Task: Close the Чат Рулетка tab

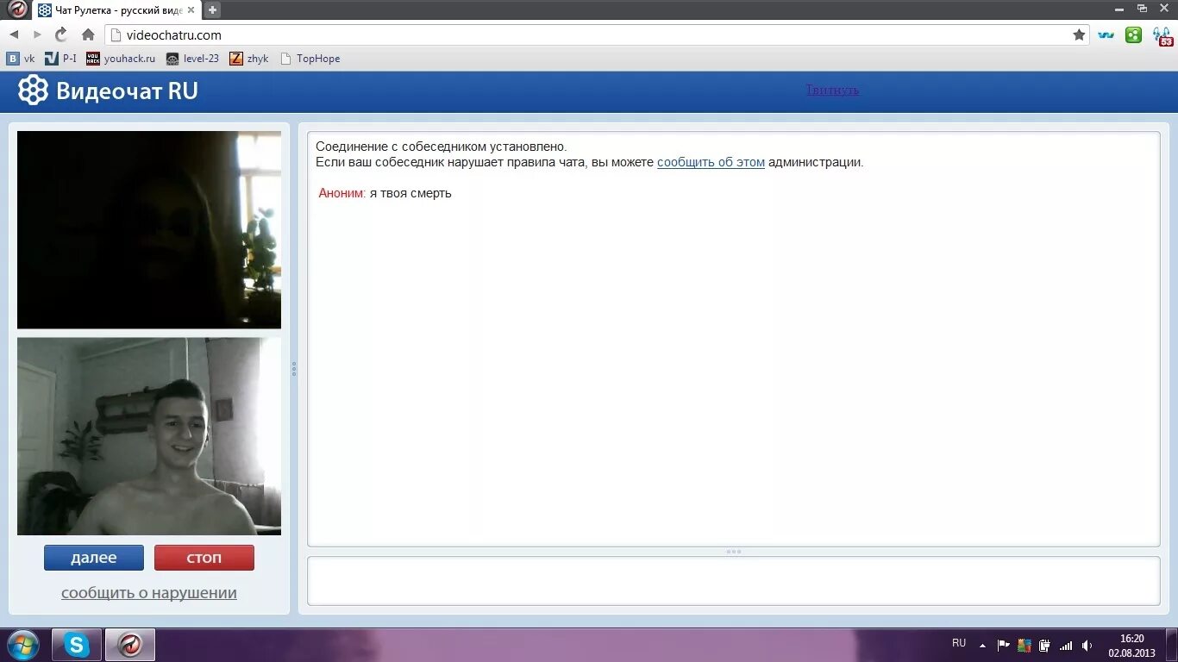Action: (191, 10)
